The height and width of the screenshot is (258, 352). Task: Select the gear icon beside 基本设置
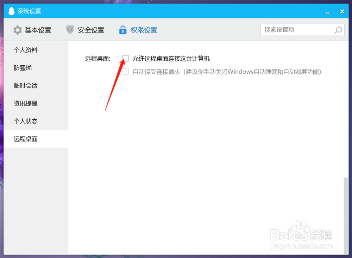(x=17, y=30)
